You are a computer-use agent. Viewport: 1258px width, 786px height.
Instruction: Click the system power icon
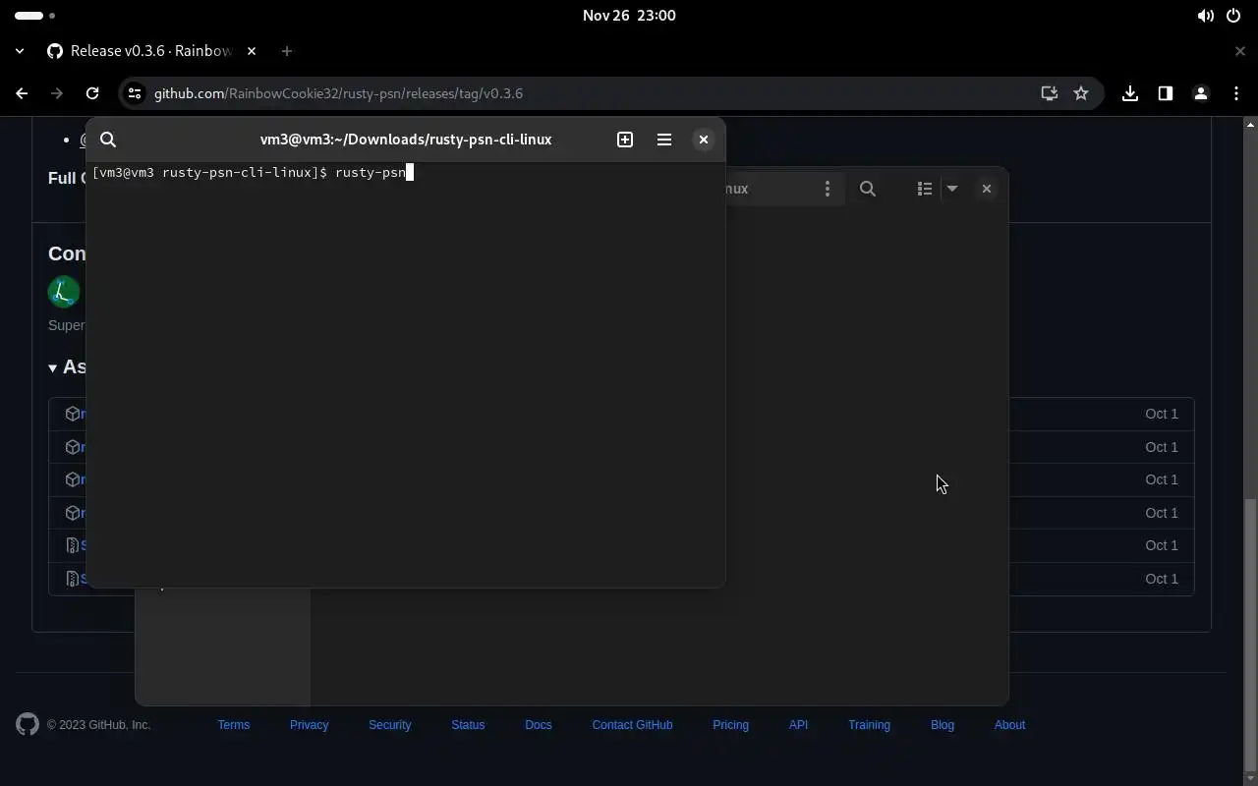coord(1233,16)
